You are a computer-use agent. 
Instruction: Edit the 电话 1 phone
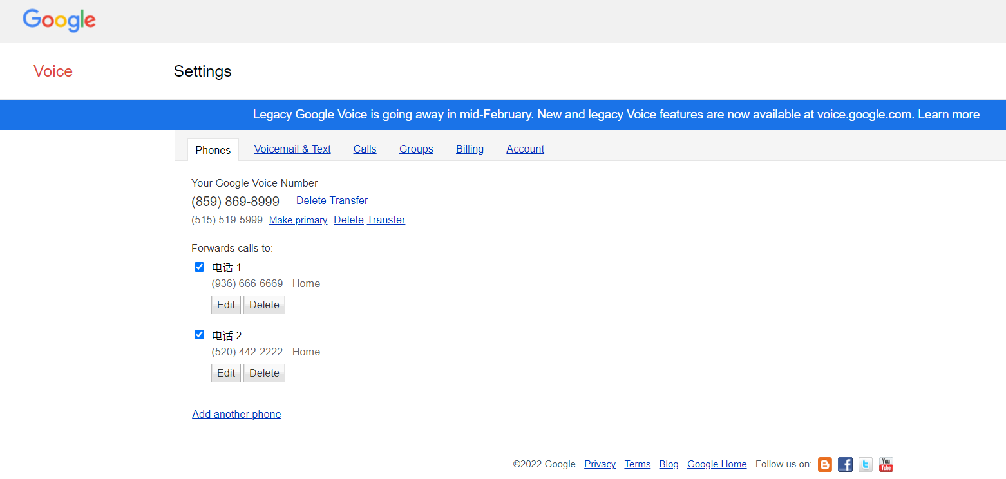pyautogui.click(x=226, y=305)
